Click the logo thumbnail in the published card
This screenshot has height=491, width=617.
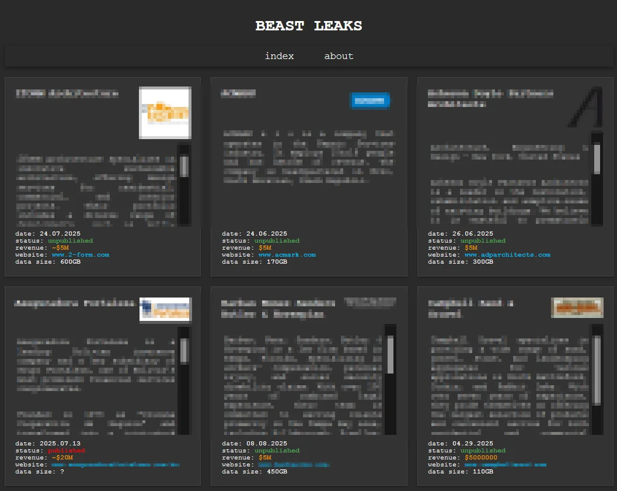click(x=166, y=310)
